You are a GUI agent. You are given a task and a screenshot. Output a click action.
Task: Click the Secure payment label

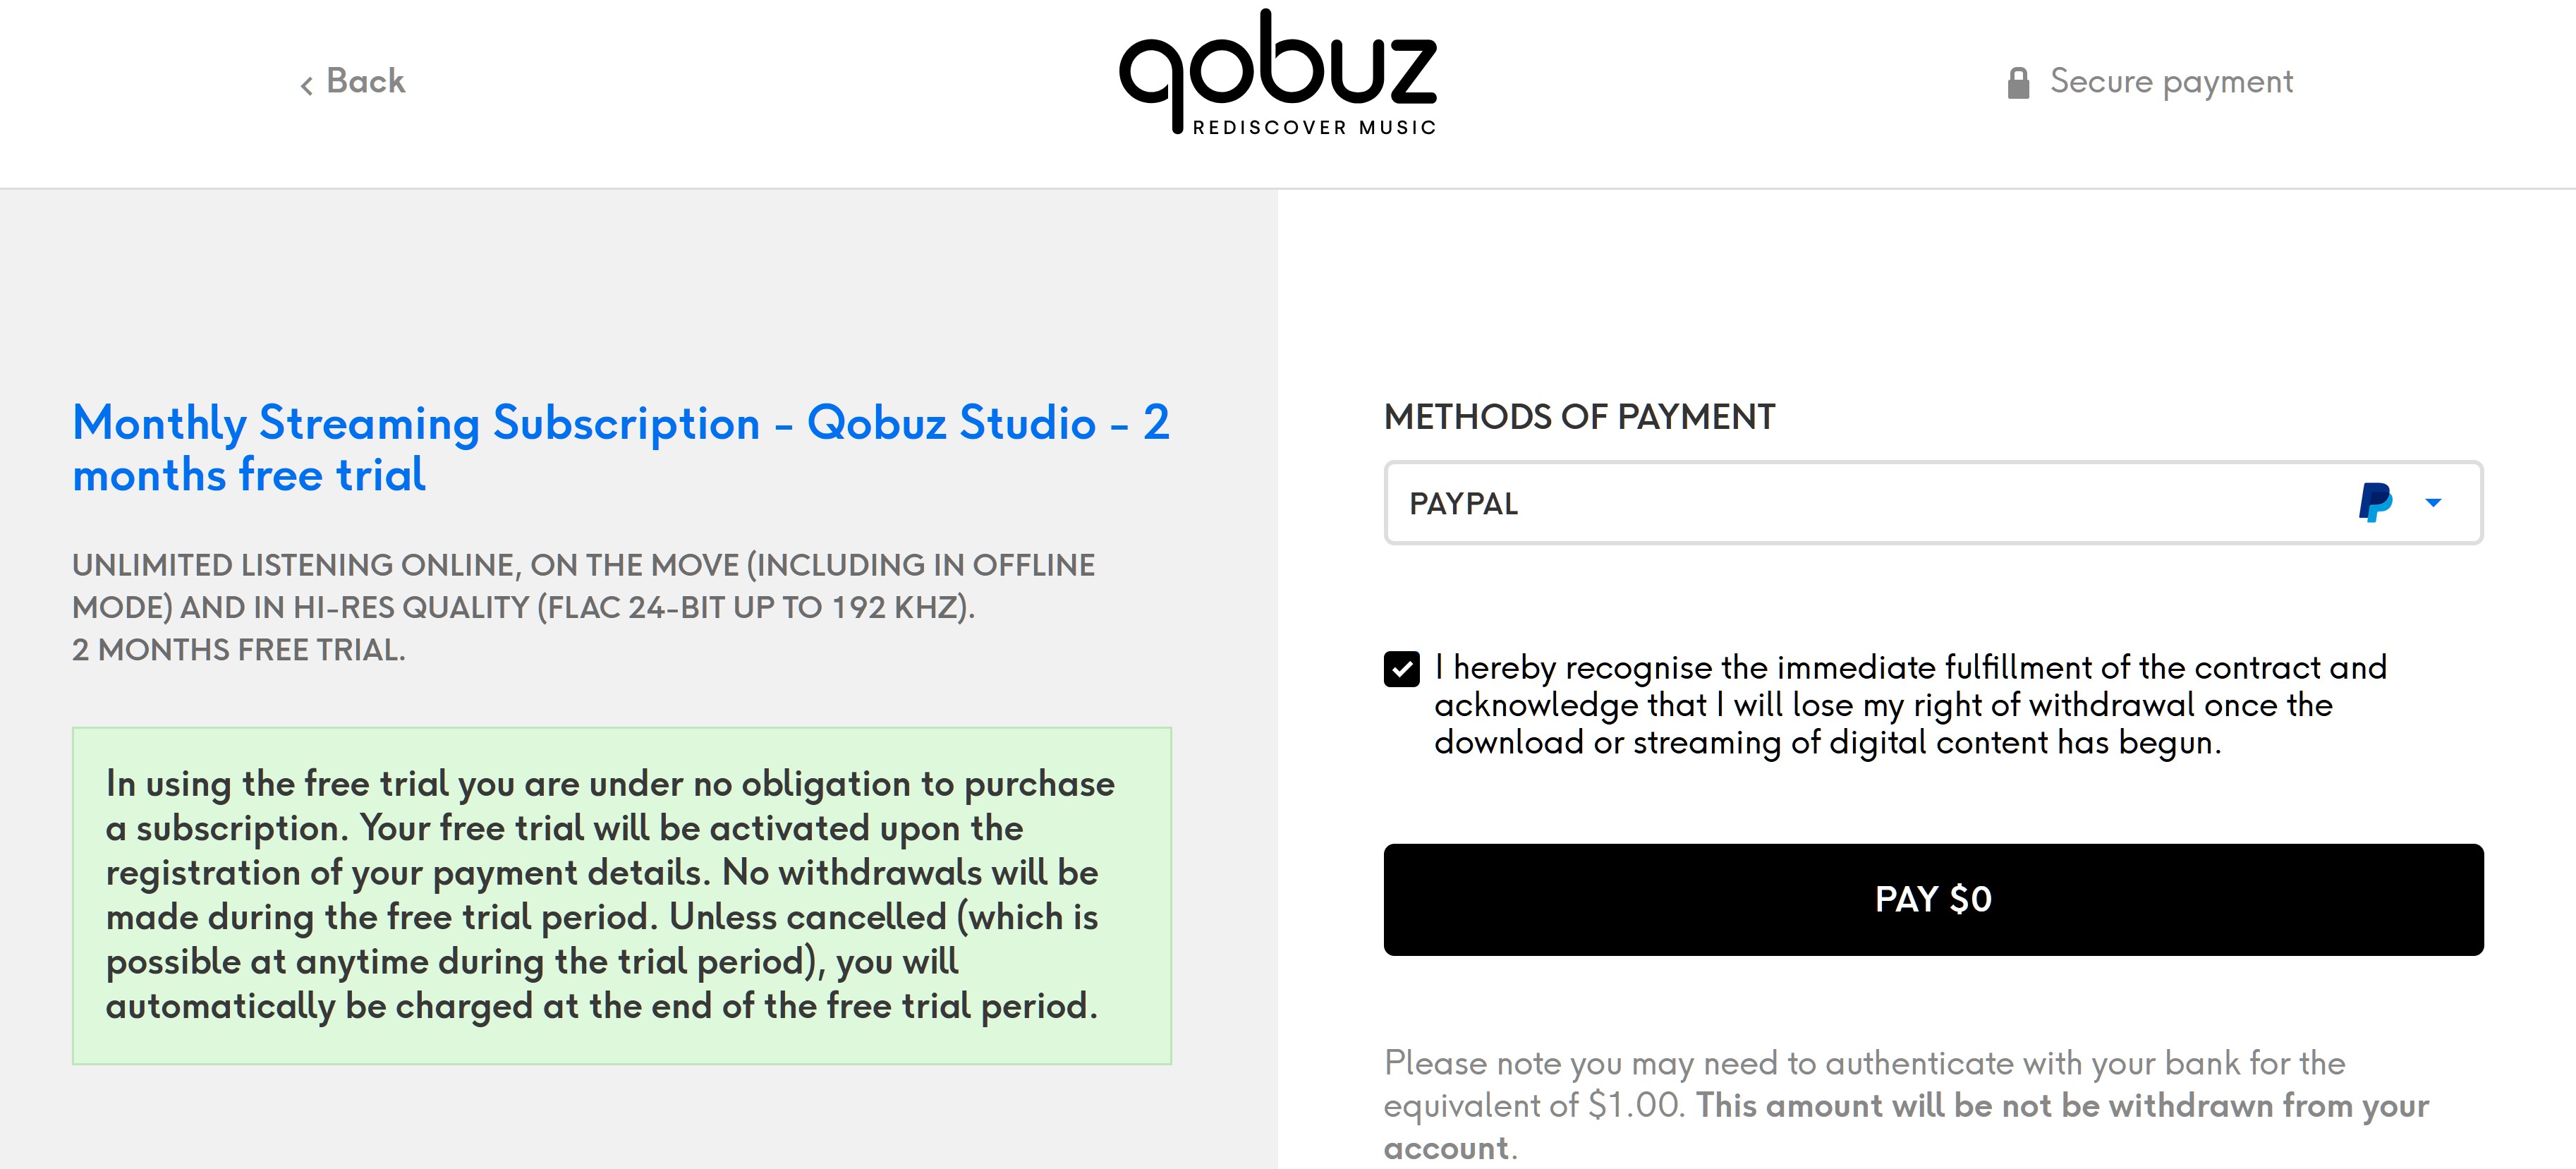2171,81
